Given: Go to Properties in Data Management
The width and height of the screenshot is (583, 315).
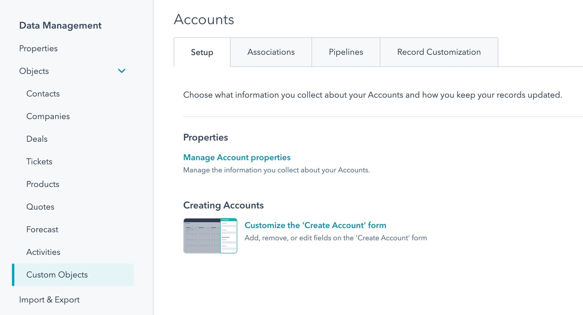Looking at the screenshot, I should 38,48.
